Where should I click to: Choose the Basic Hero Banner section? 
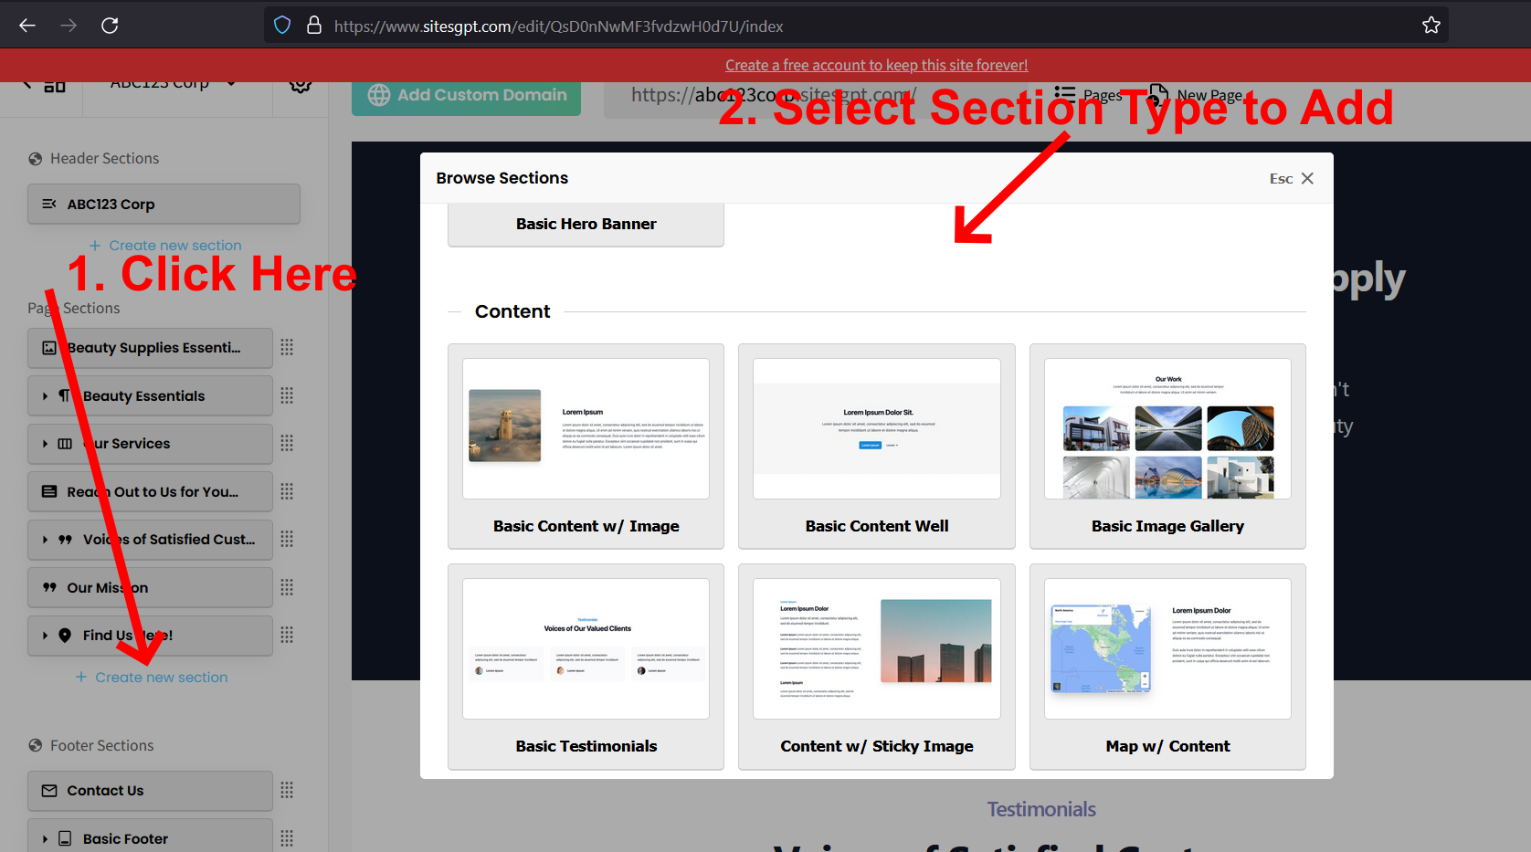(x=586, y=225)
